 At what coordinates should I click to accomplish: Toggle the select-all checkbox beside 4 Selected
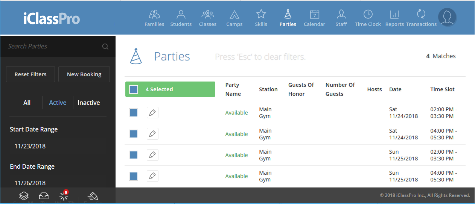(134, 89)
